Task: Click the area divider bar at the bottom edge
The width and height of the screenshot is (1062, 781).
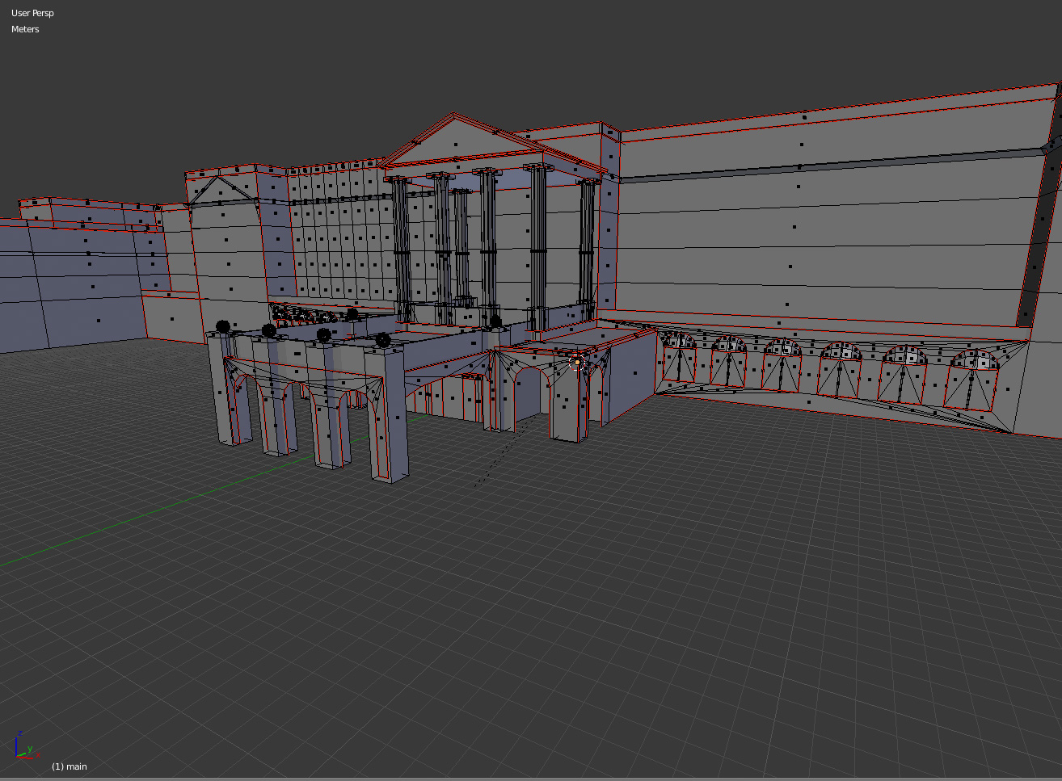Action: coord(531,779)
